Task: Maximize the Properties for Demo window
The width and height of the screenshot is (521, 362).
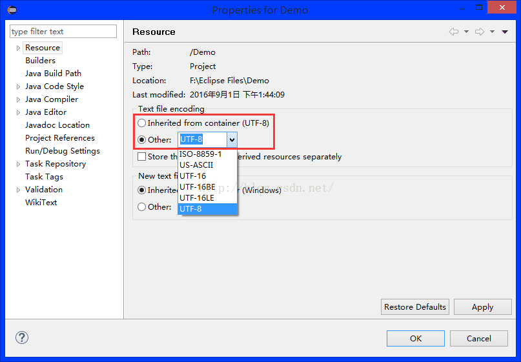Action: coord(479,7)
